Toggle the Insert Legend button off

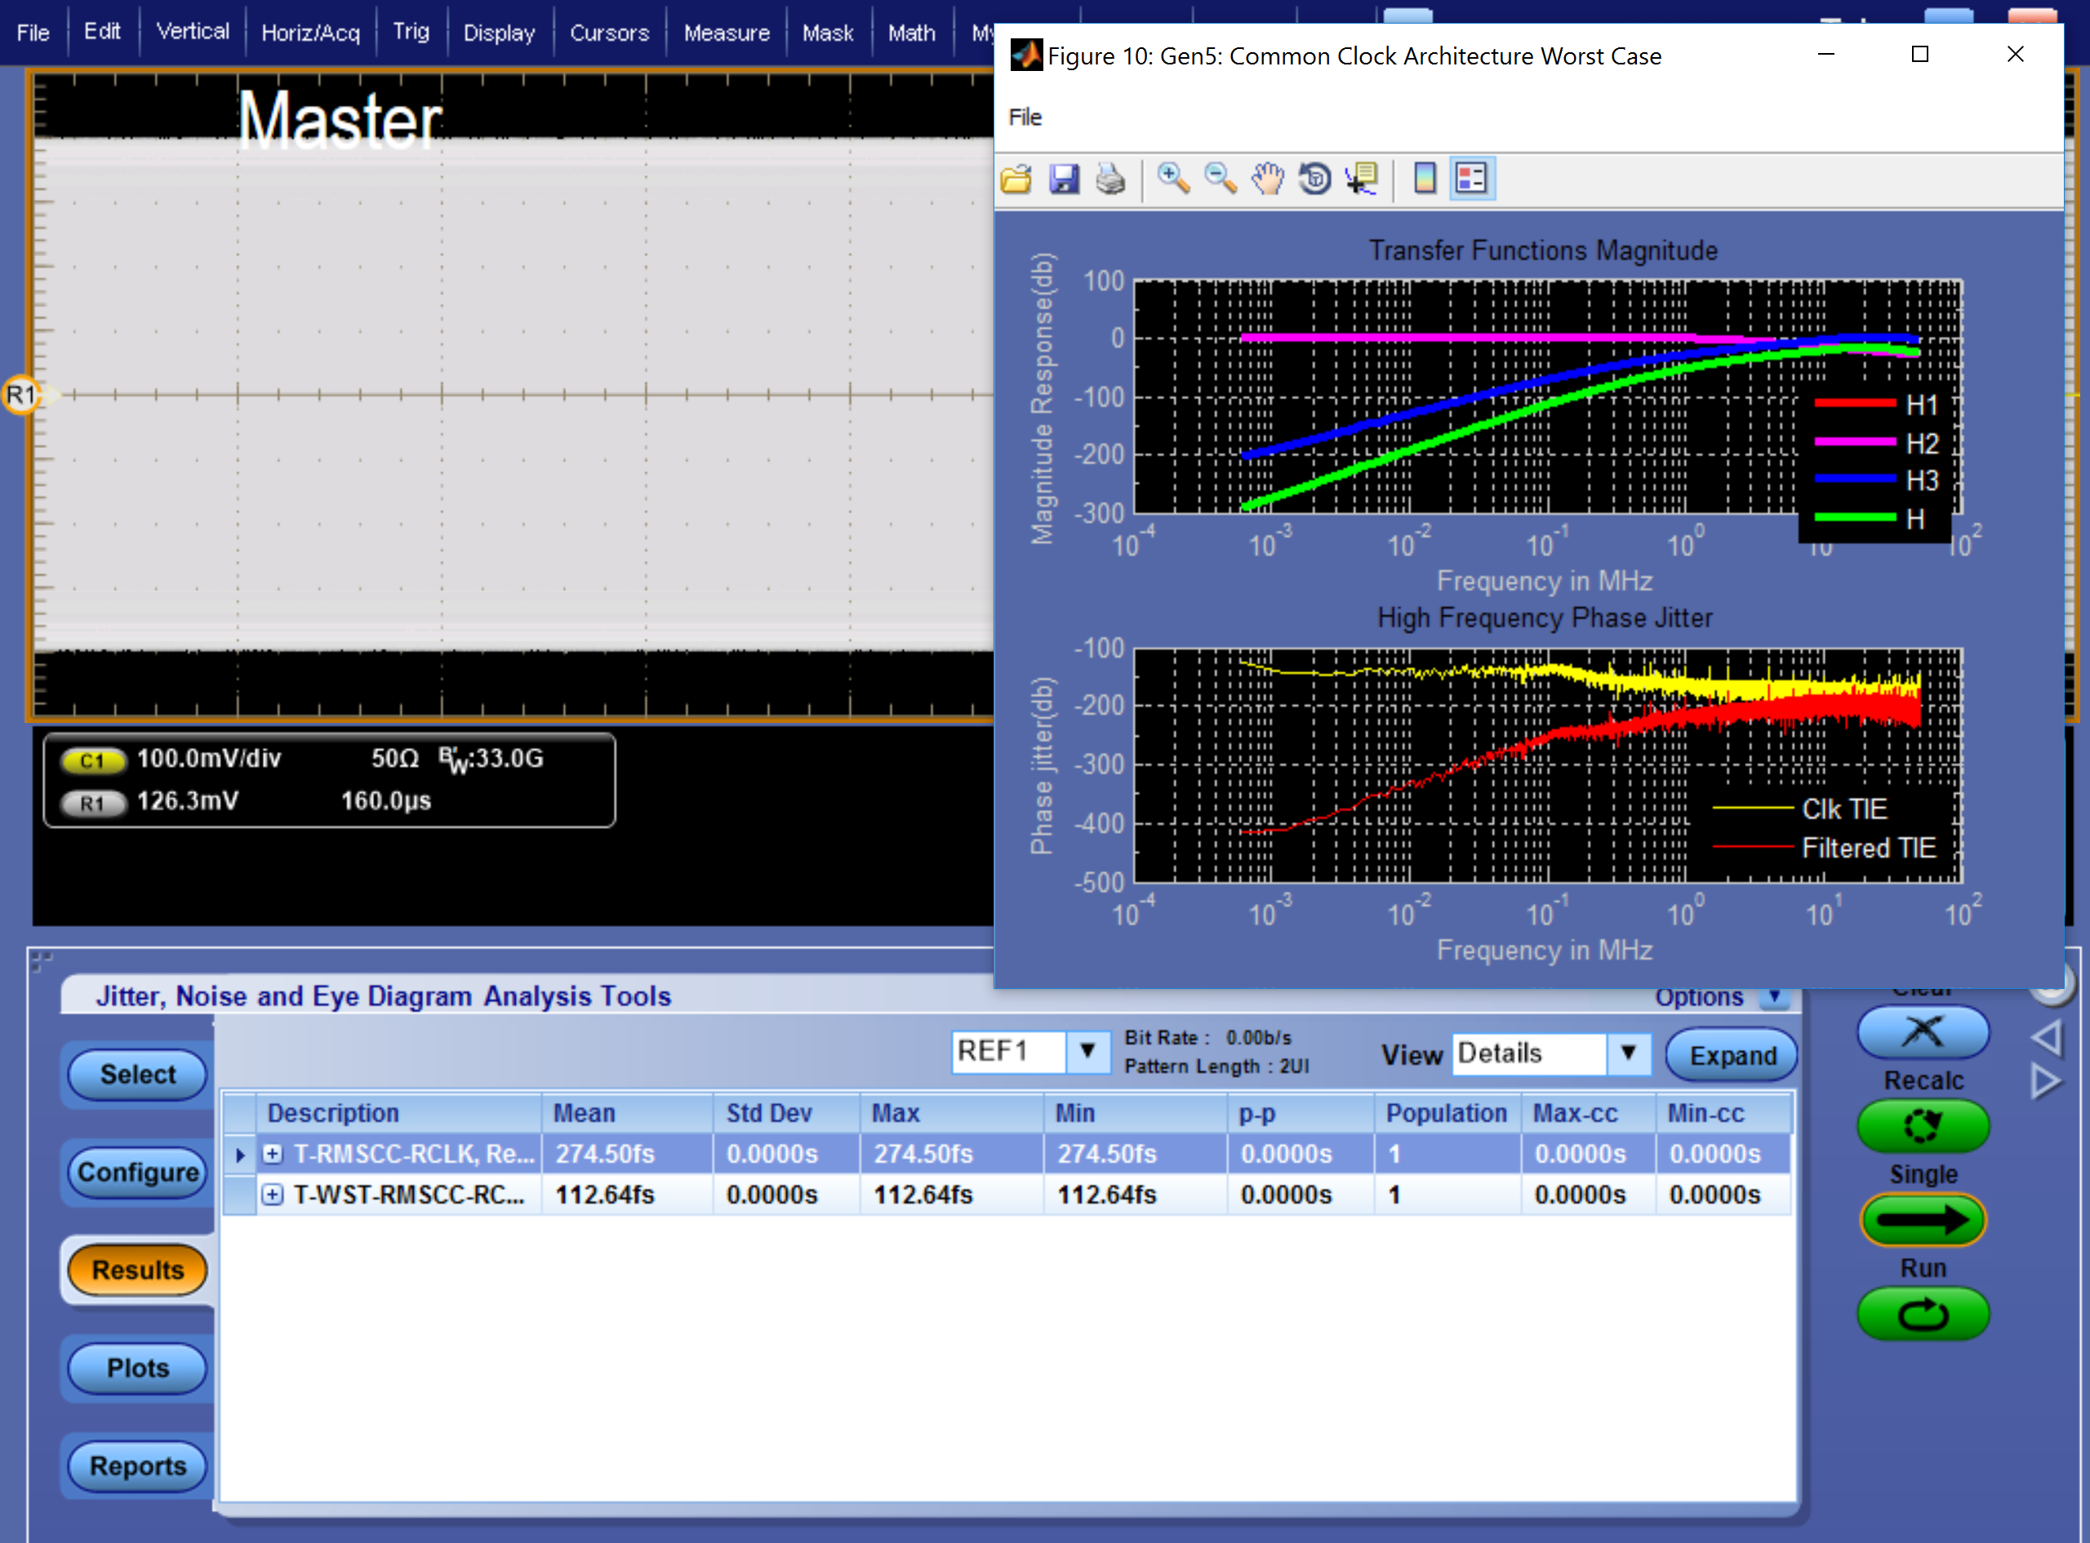coord(1471,179)
